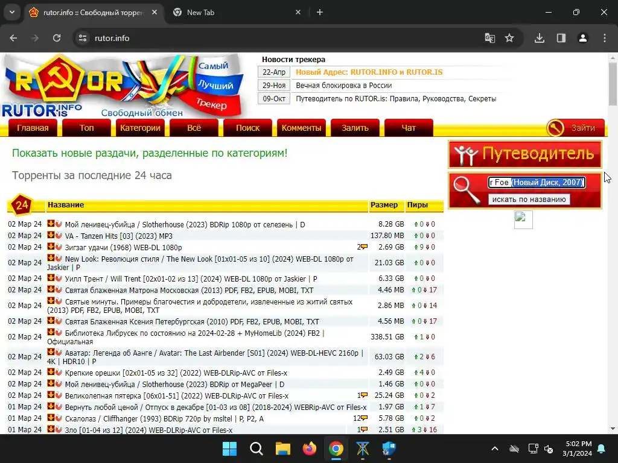Switch to the New Tab browser tab
The height and width of the screenshot is (463, 618).
[x=237, y=12]
